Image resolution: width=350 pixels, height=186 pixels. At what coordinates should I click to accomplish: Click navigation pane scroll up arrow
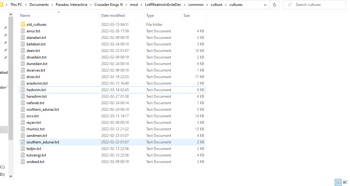point(11,15)
